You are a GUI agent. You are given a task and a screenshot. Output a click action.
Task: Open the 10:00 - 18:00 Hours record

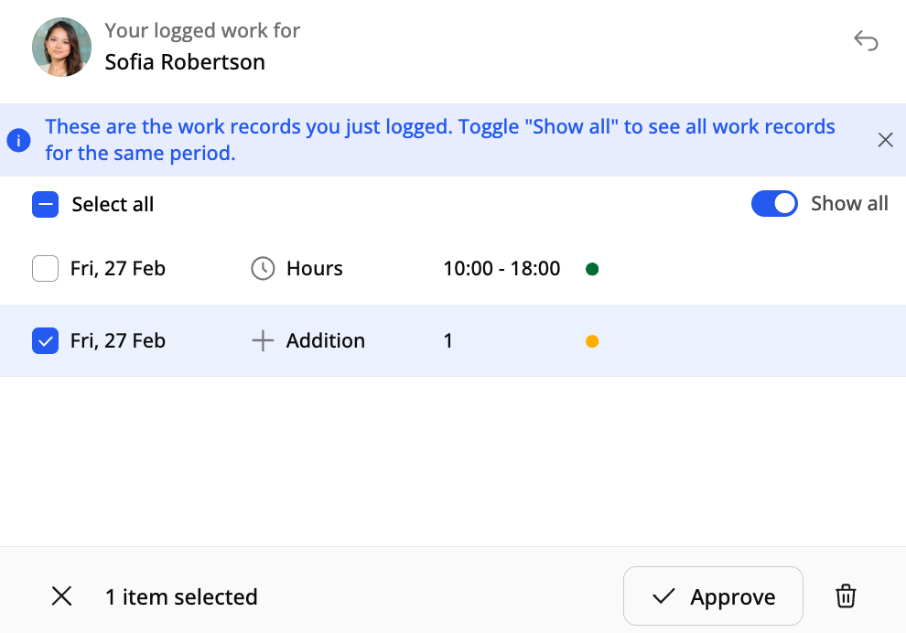tap(502, 269)
